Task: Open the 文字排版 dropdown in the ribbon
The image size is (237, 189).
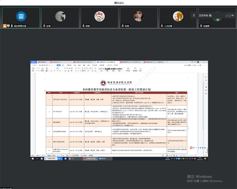Action: click(x=128, y=71)
